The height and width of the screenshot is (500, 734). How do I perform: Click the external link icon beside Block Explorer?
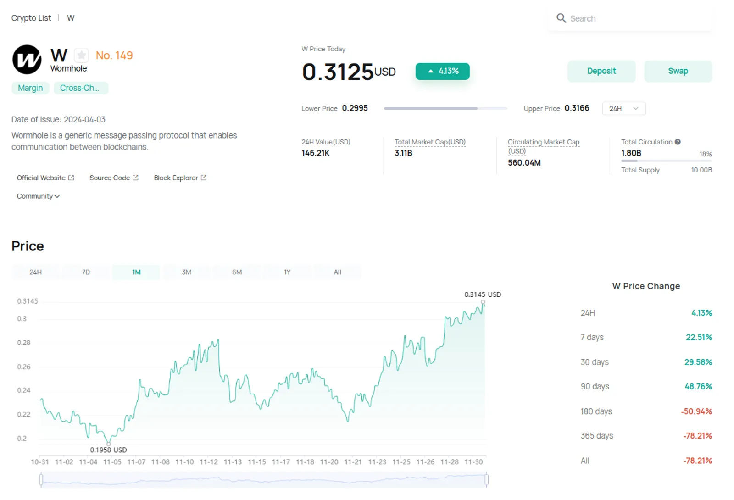point(204,178)
